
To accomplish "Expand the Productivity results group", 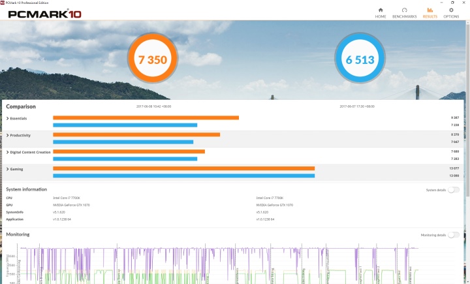I will 20,135.
